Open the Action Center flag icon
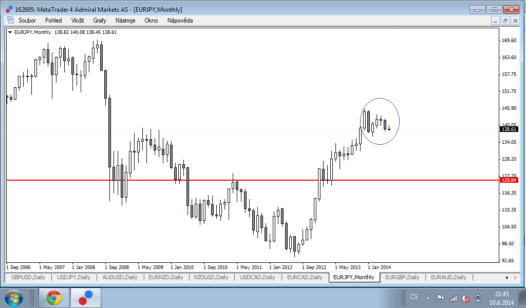526x308 pixels. (440, 298)
